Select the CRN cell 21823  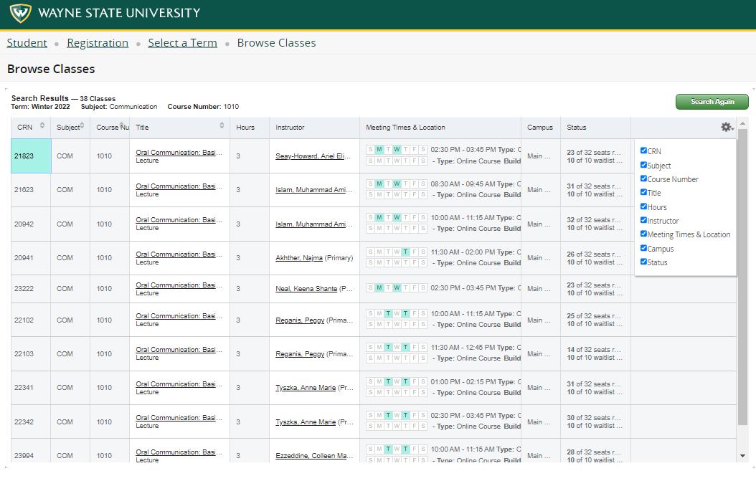coord(31,156)
